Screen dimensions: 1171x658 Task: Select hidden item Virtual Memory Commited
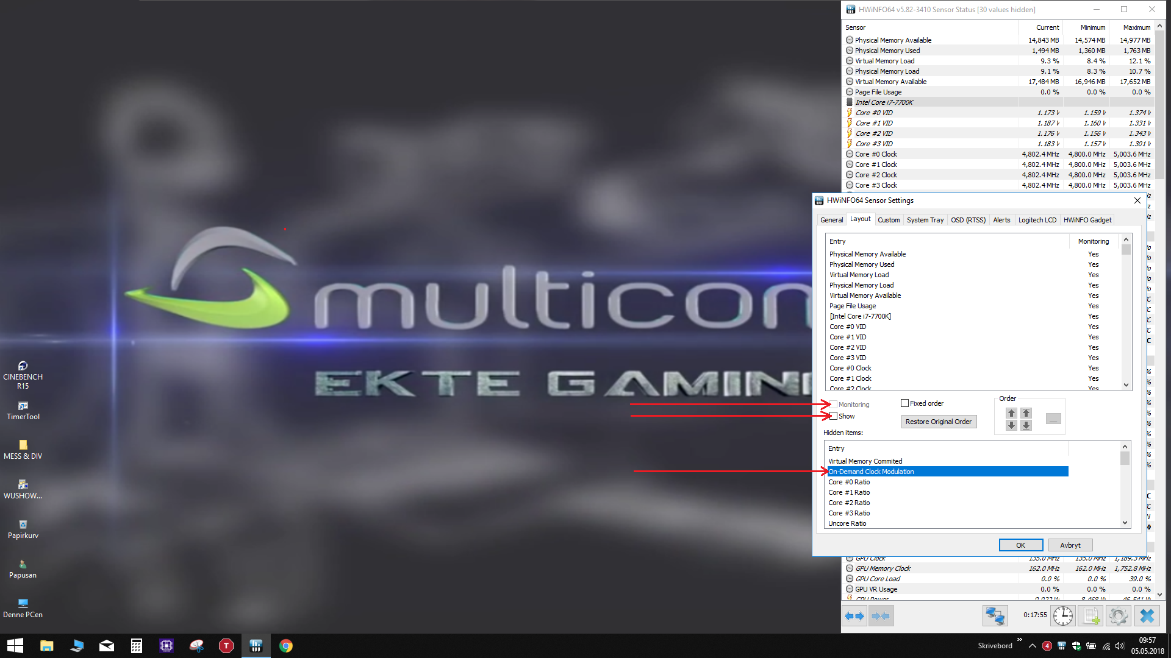click(x=947, y=461)
